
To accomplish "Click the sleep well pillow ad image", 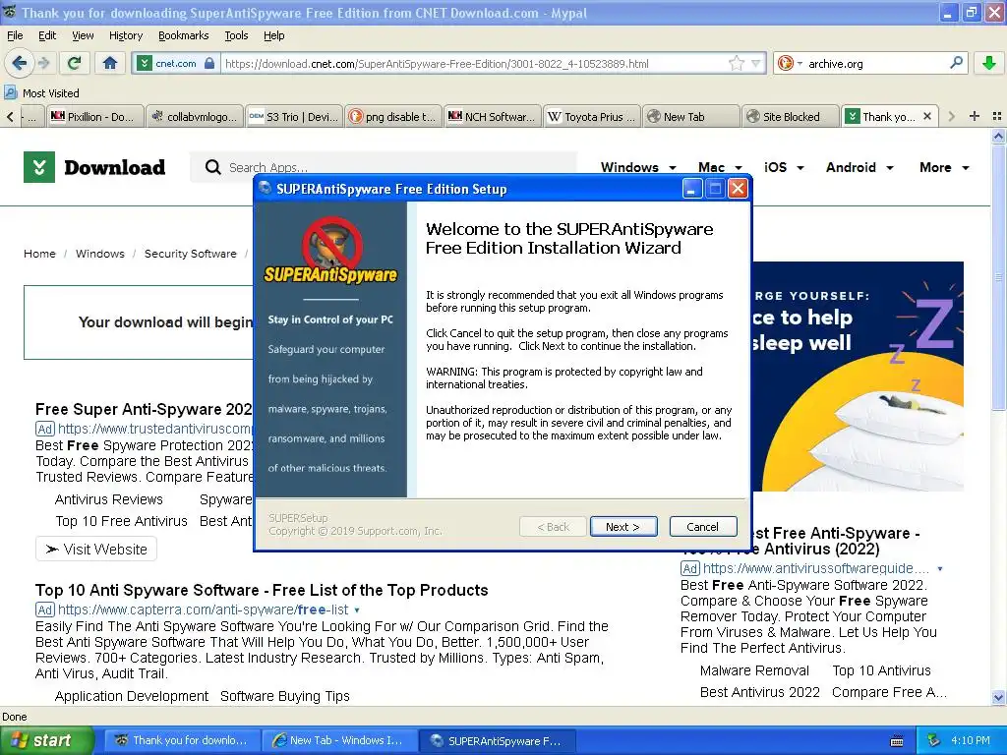I will 857,377.
